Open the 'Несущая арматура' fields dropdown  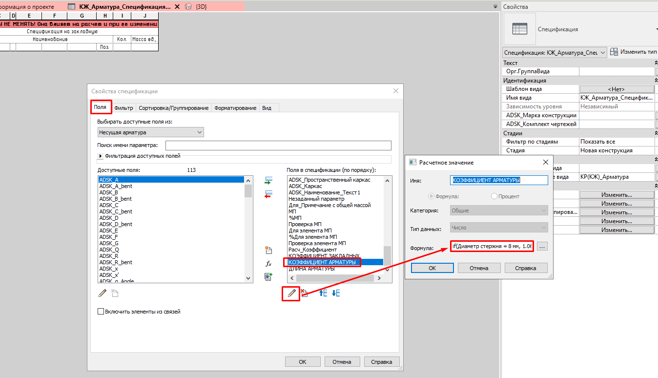150,132
